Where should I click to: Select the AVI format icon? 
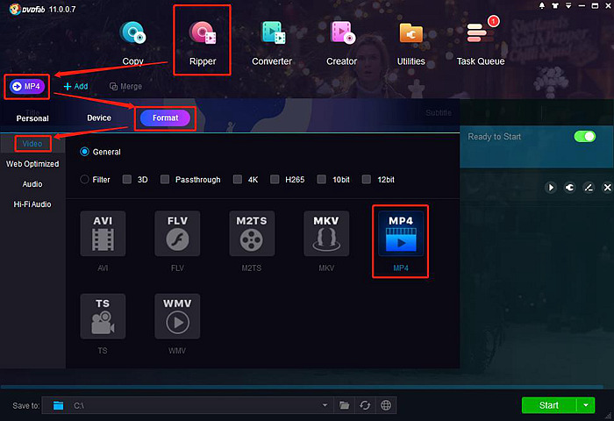pos(103,234)
